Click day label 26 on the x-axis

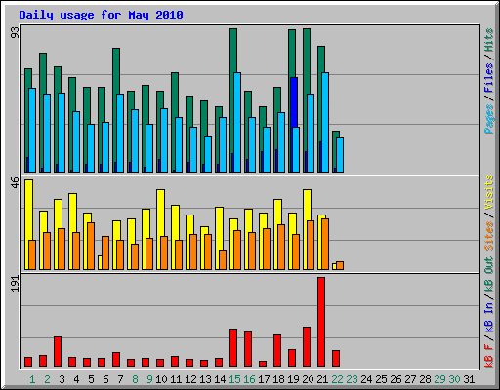click(x=396, y=379)
